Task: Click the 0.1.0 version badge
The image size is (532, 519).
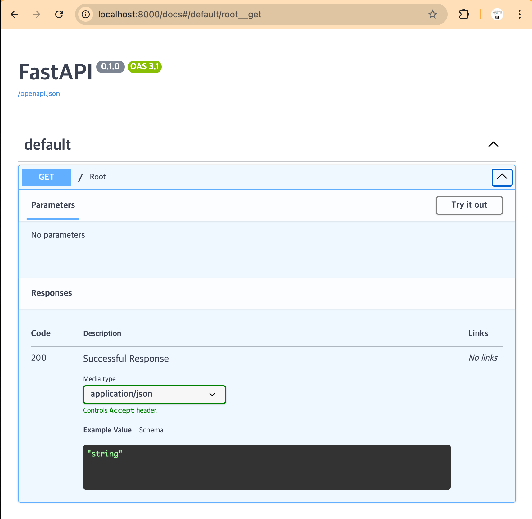Action: click(x=110, y=66)
